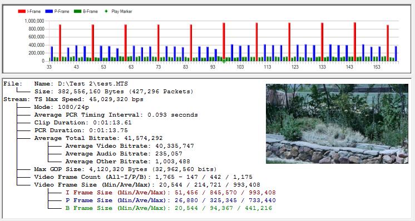Click the 1,000,000 label on the chart y-axis
The image size is (415, 221).
coord(34,21)
